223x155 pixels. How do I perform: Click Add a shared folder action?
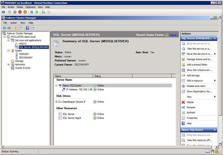click(x=198, y=64)
